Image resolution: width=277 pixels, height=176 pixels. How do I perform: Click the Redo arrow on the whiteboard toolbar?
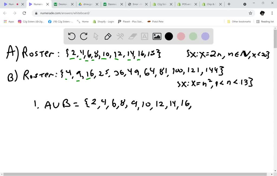click(84, 36)
